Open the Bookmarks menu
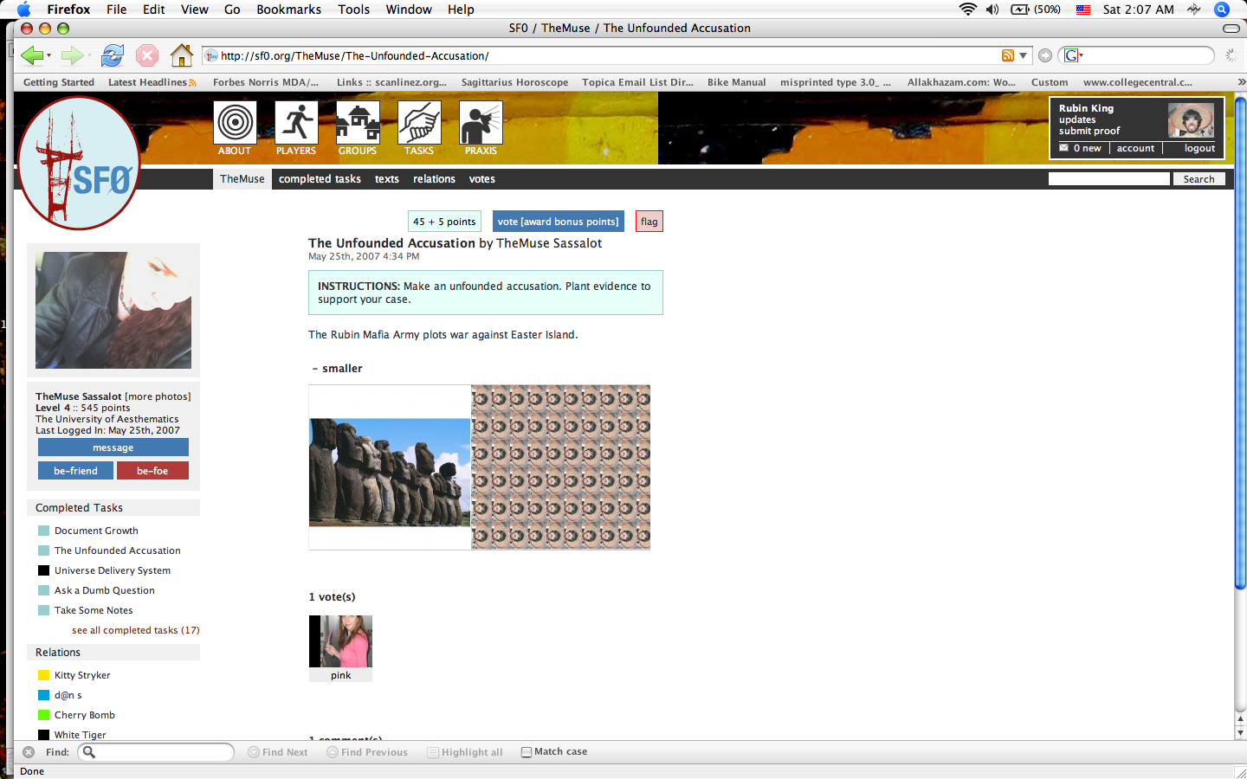 288,10
